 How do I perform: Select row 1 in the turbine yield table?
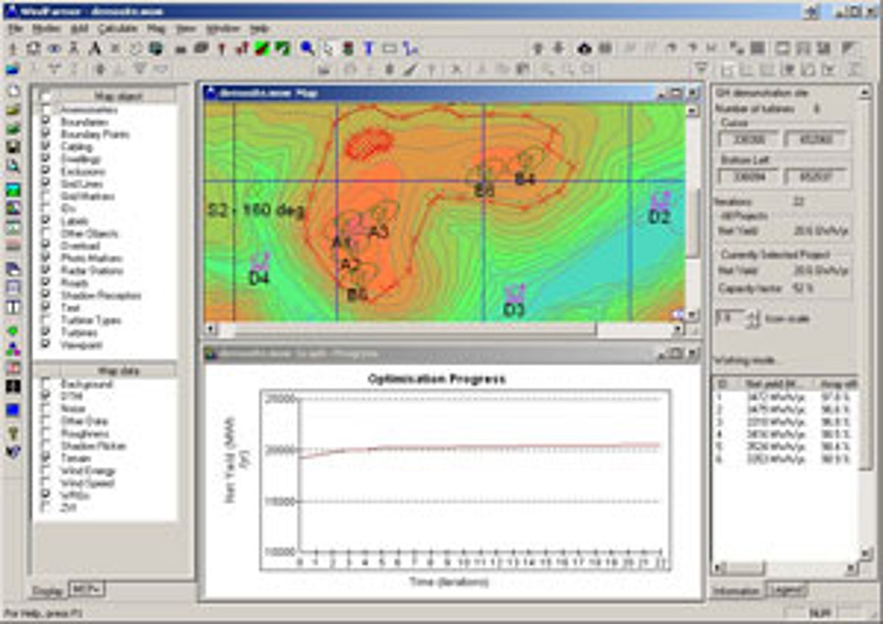784,397
